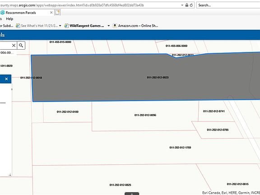Click parcel label 011-202-012-0022
260x195 pixels.
[x=183, y=55]
